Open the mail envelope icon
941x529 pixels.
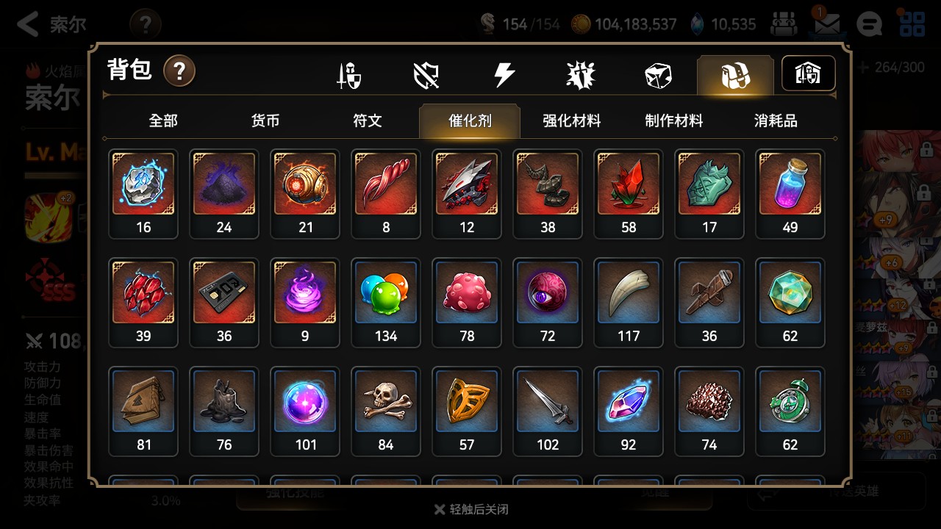pos(827,24)
